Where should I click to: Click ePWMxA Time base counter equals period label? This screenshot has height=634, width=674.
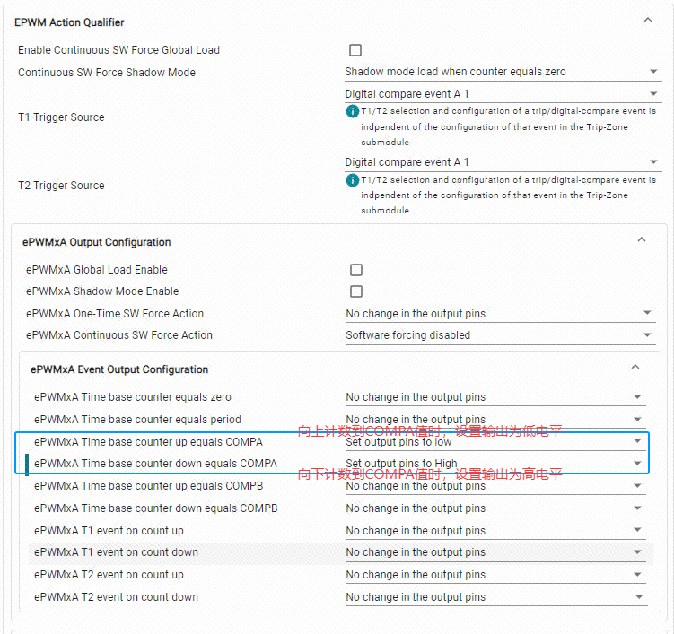(x=137, y=420)
